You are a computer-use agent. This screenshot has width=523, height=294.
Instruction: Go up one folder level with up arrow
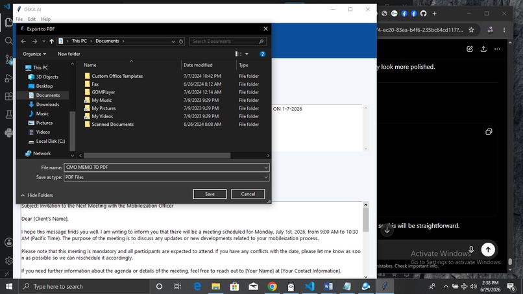pyautogui.click(x=51, y=42)
